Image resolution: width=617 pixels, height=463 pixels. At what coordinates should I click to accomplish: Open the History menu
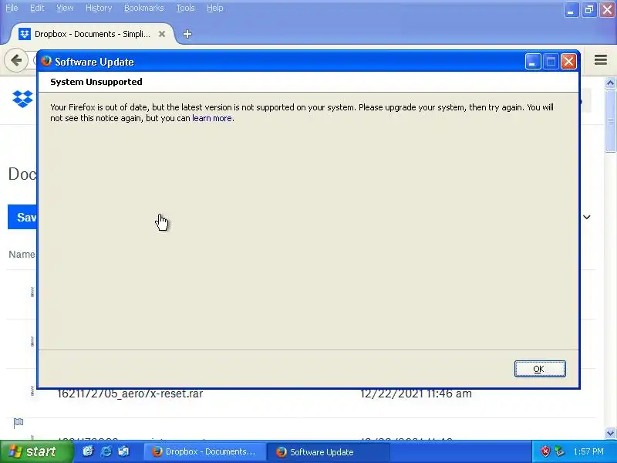pos(99,8)
